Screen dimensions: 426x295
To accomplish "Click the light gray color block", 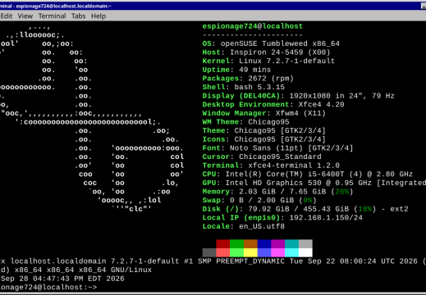I will [305, 244].
